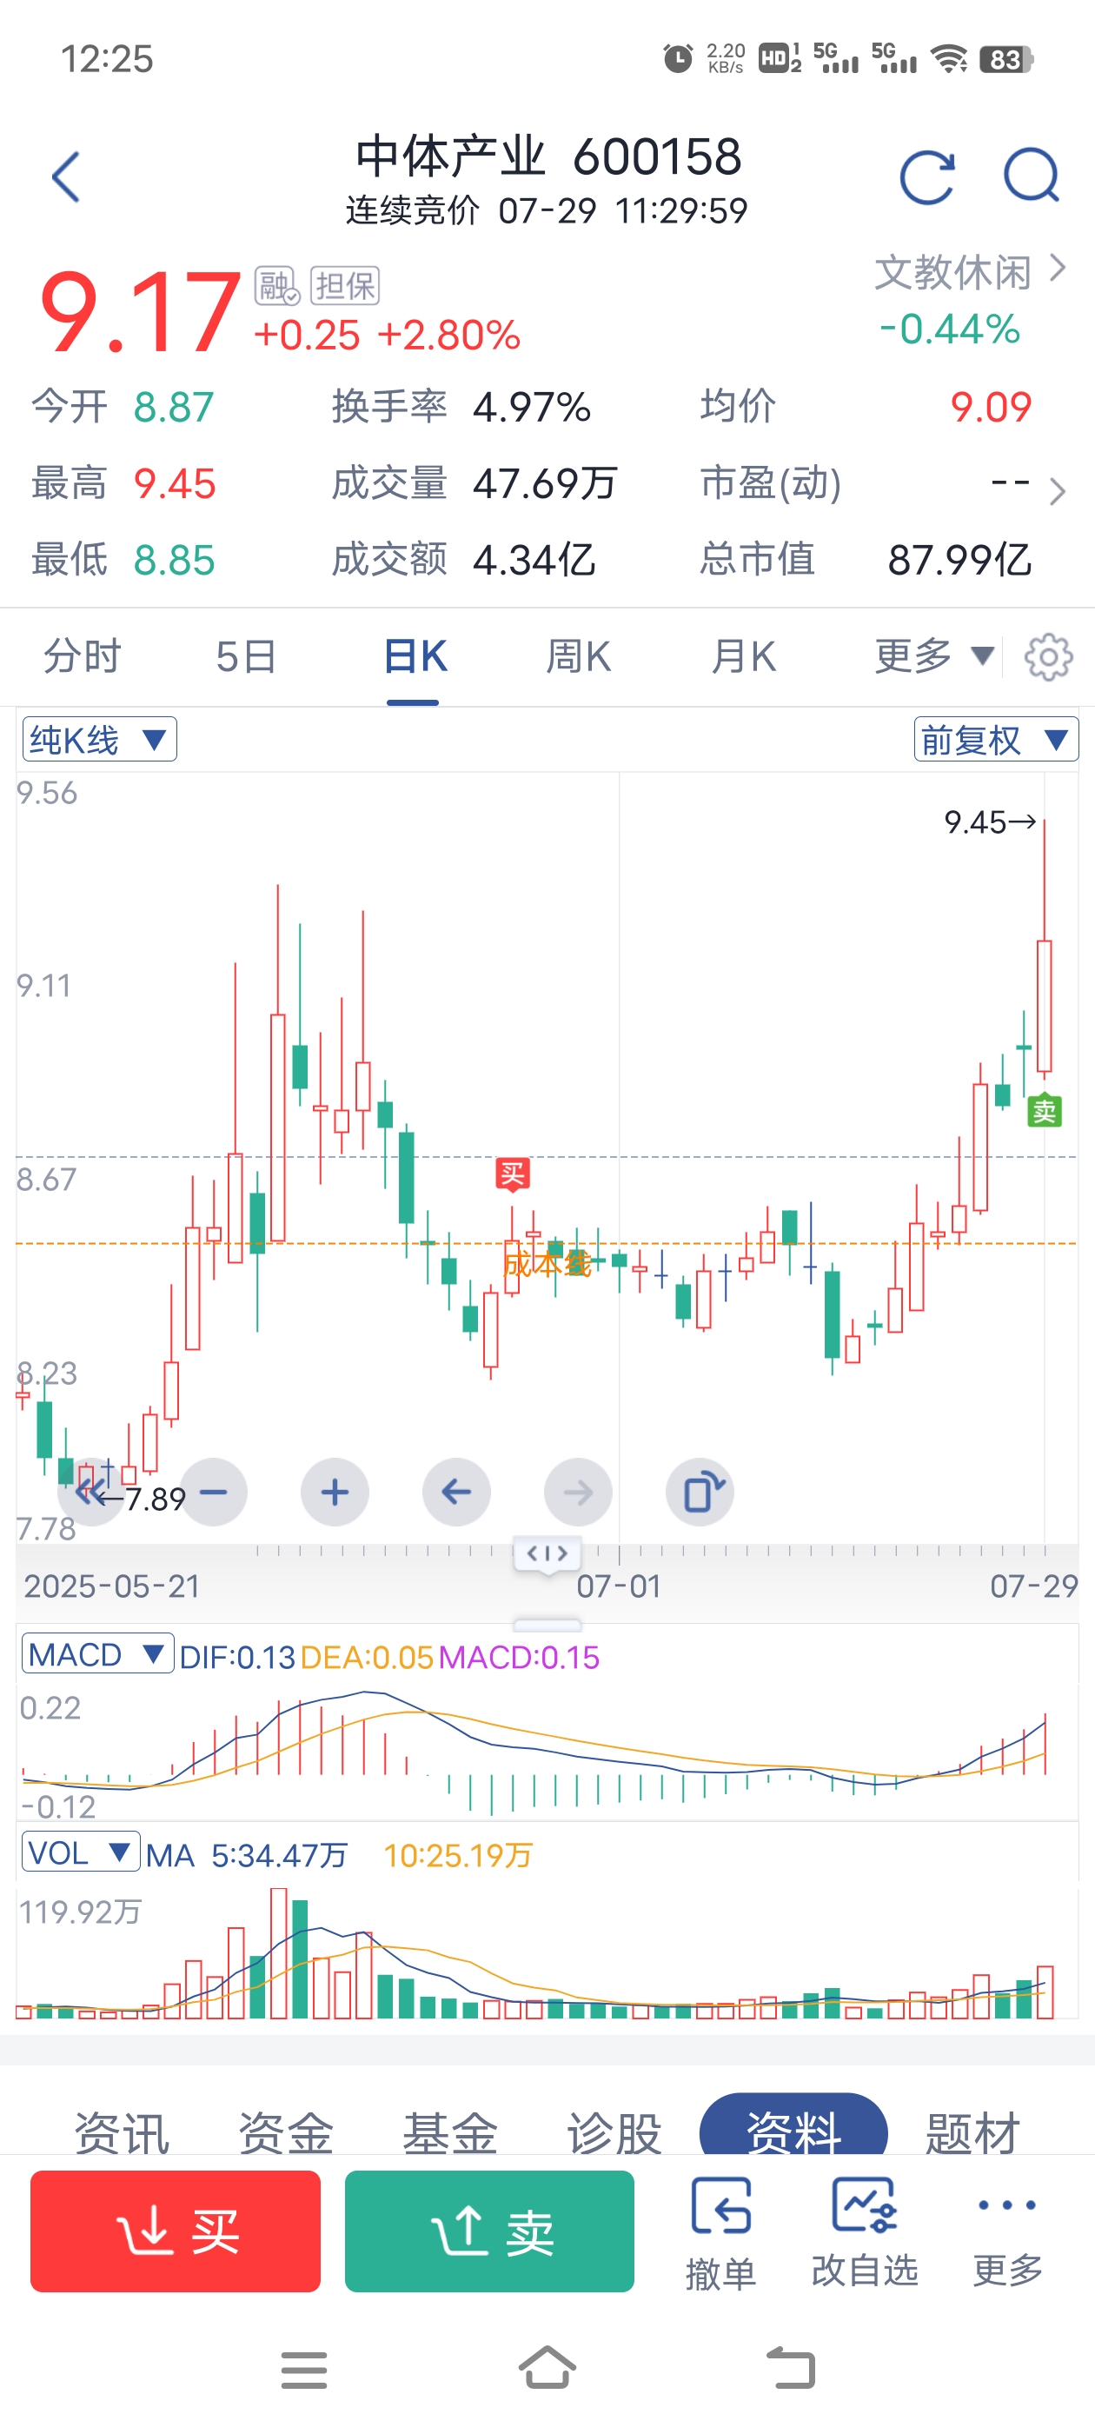Open the 资金 tab
This screenshot has height=2434, width=1095.
285,2132
